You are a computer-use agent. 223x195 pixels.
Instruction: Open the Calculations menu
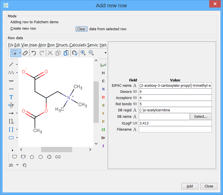(78, 45)
